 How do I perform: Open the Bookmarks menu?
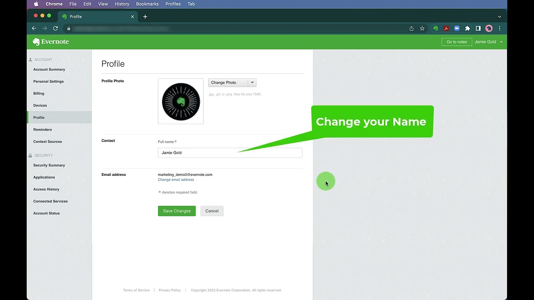click(147, 4)
